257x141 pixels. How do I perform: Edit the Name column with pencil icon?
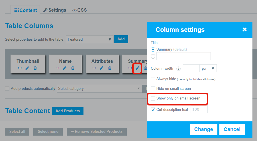coord(65,68)
